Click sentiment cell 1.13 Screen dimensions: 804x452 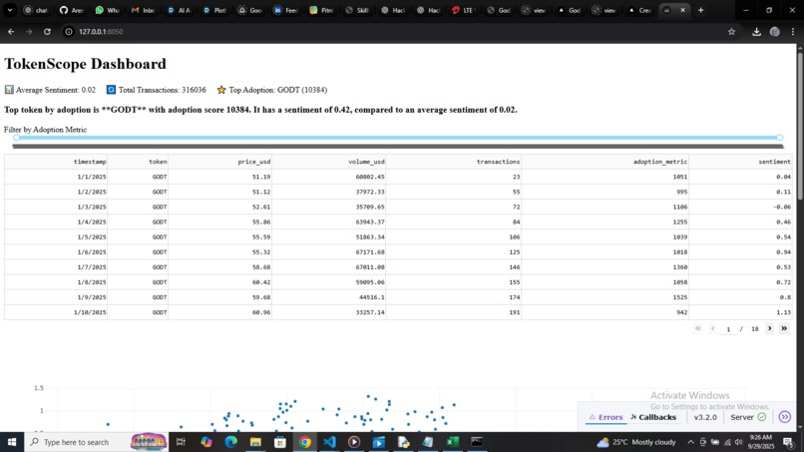(x=740, y=312)
